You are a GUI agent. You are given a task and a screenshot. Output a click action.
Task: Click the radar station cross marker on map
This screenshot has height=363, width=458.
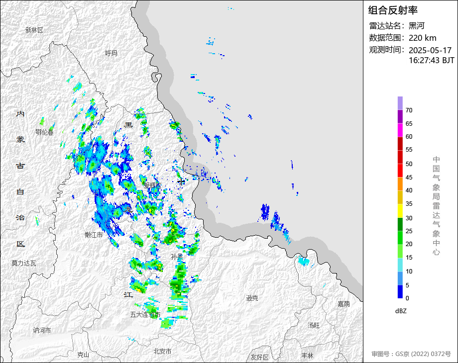pyautogui.click(x=181, y=181)
